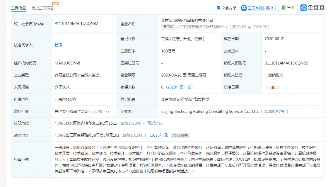Open the 企查查 logo
Viewport: 328px width, 187px height.
click(x=312, y=8)
